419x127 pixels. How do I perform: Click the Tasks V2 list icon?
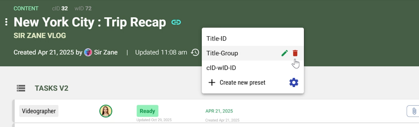tap(21, 88)
